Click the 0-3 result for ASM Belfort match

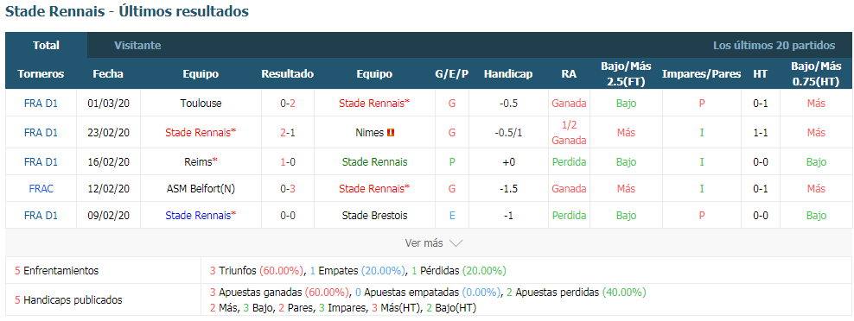288,188
